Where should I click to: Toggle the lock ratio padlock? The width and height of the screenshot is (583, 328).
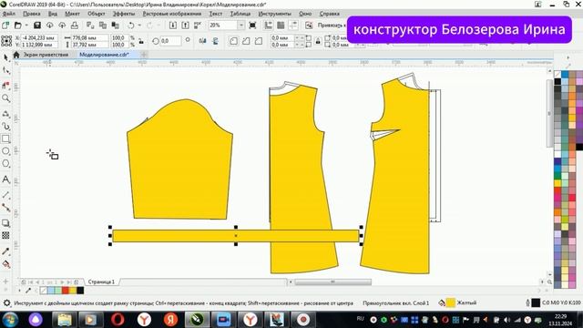141,41
